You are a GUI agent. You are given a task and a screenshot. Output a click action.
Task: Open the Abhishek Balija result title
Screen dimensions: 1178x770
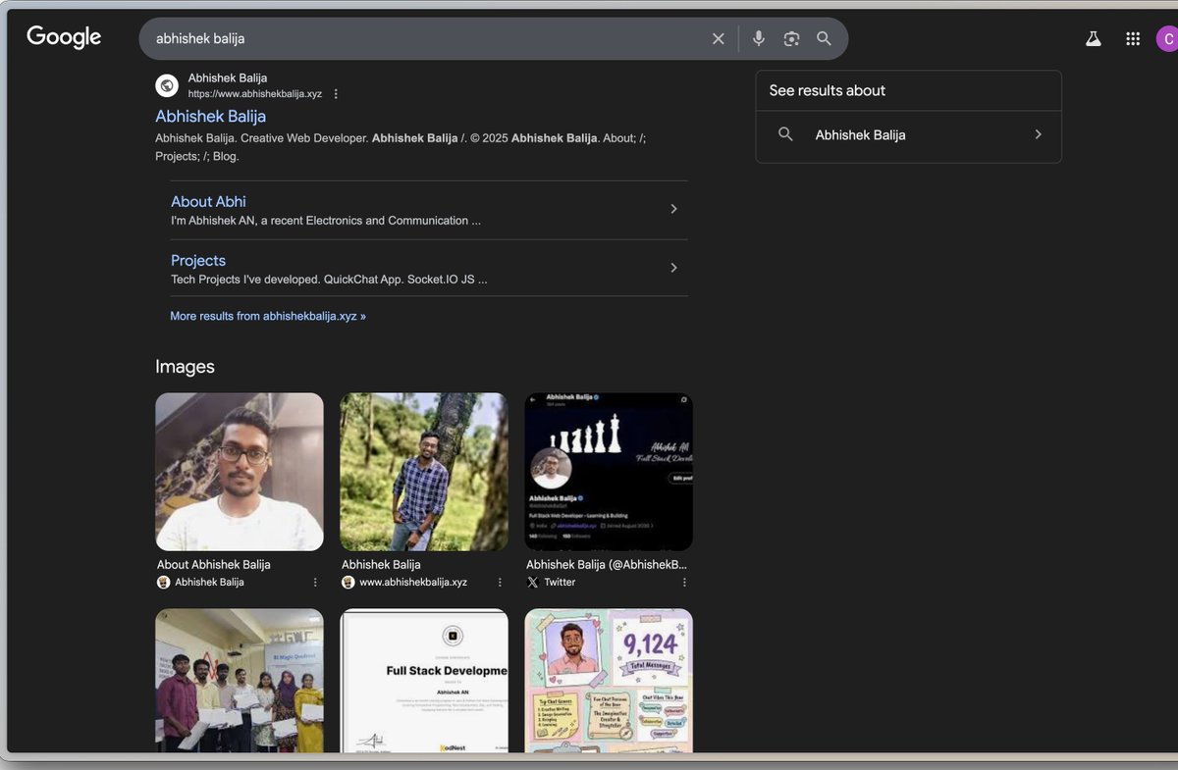point(210,116)
